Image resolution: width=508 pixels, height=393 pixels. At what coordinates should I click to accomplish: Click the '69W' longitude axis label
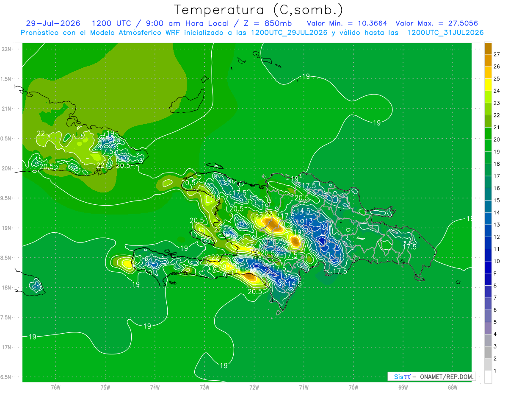(x=403, y=387)
